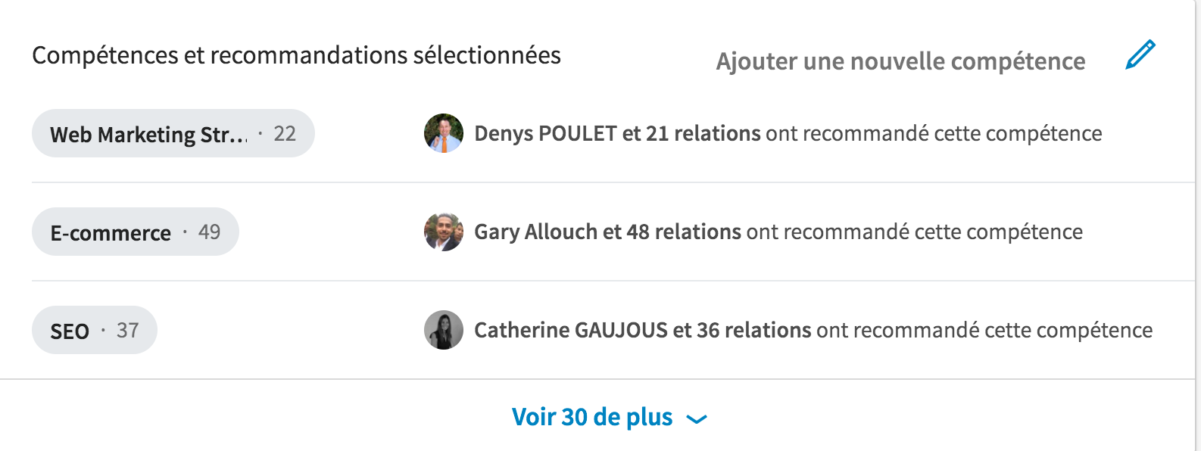
Task: Click the 22 endorsement count on Web Marketing
Action: (x=285, y=134)
